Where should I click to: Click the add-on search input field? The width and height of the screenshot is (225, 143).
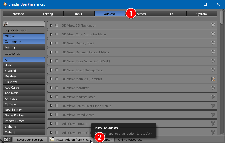[x=24, y=24]
